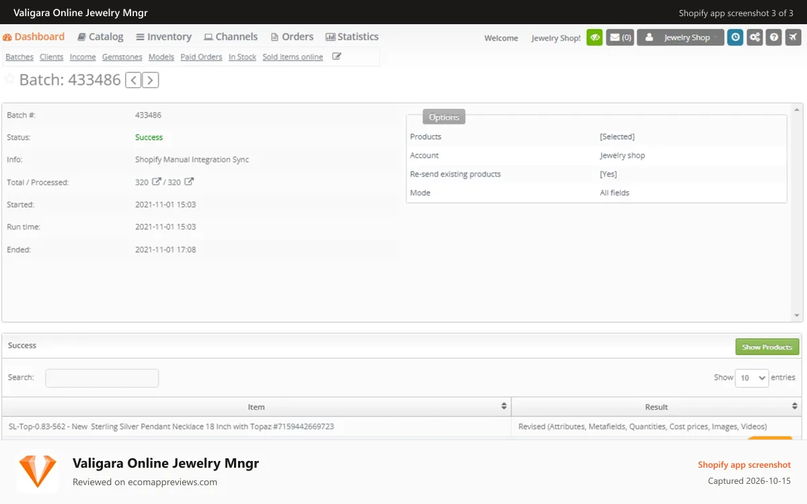Open the blue clock history icon
Image resolution: width=807 pixels, height=504 pixels.
coord(736,38)
